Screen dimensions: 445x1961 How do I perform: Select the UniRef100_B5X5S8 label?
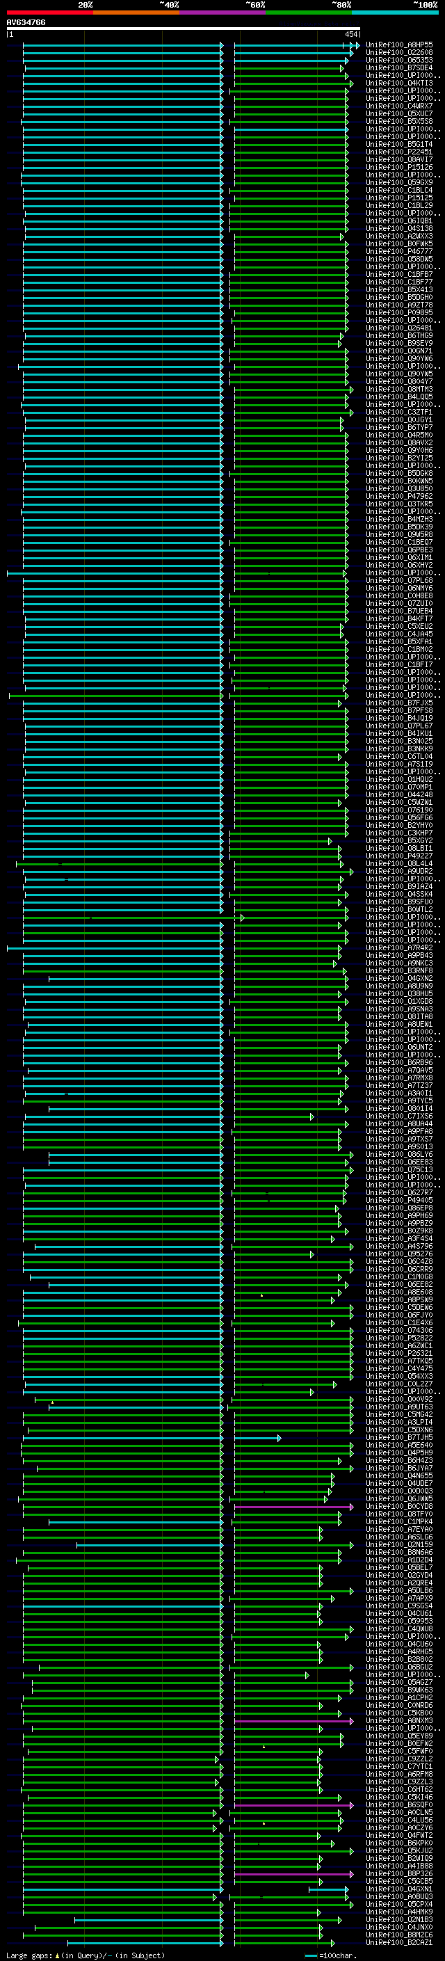(399, 121)
